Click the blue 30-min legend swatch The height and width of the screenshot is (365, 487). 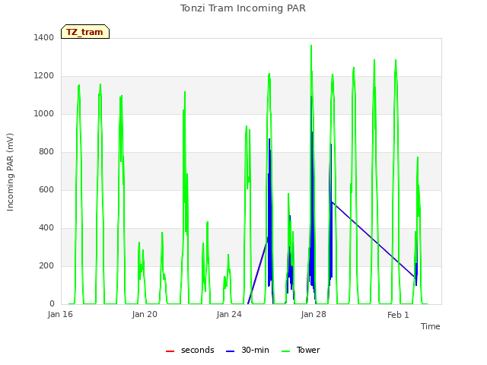pos(230,351)
